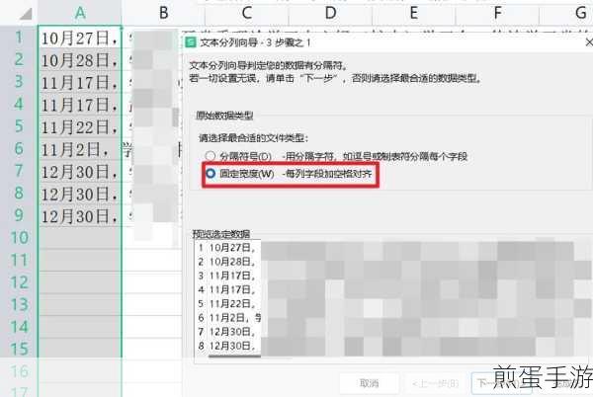Click cell A2 containing 10月28日
Viewport: 593px width, 397px height.
tap(80, 59)
